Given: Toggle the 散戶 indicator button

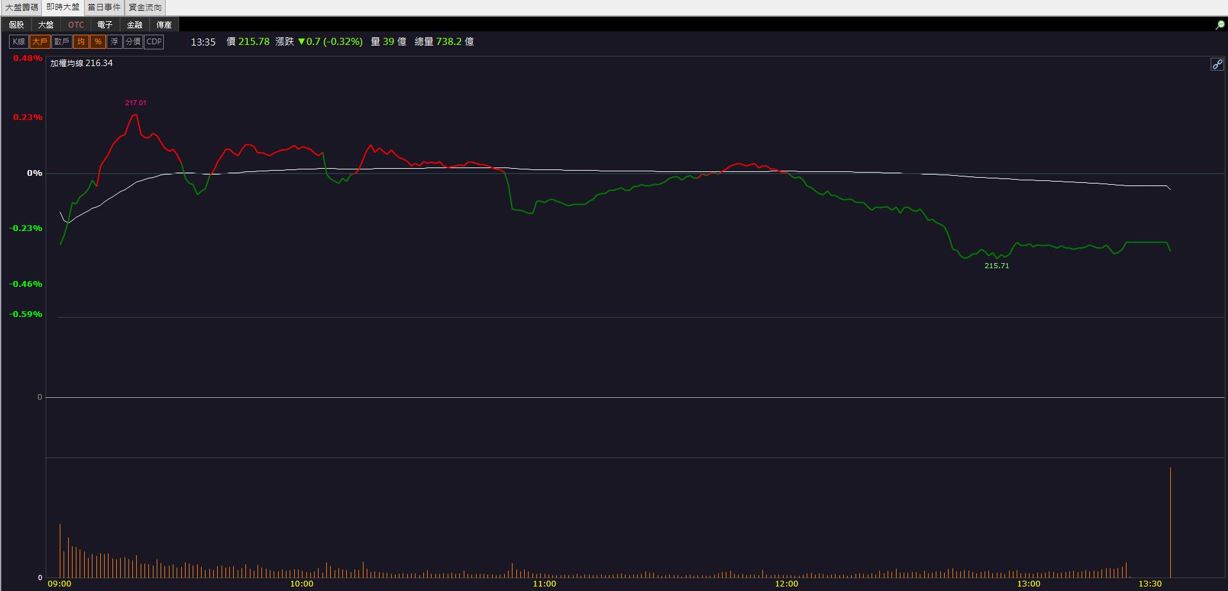Looking at the screenshot, I should click(62, 42).
